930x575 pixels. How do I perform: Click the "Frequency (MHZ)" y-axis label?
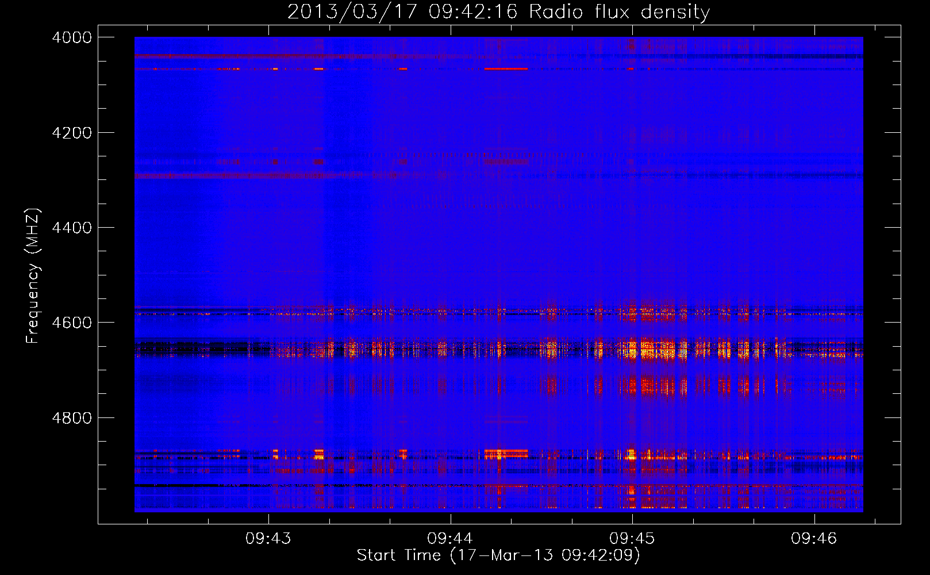pyautogui.click(x=33, y=276)
